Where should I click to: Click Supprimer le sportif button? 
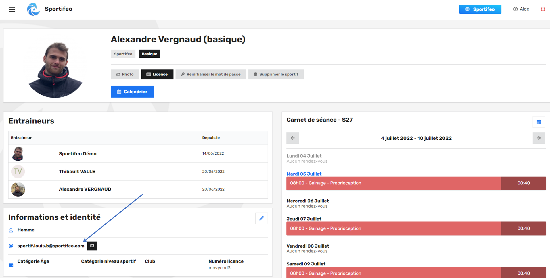tap(276, 74)
